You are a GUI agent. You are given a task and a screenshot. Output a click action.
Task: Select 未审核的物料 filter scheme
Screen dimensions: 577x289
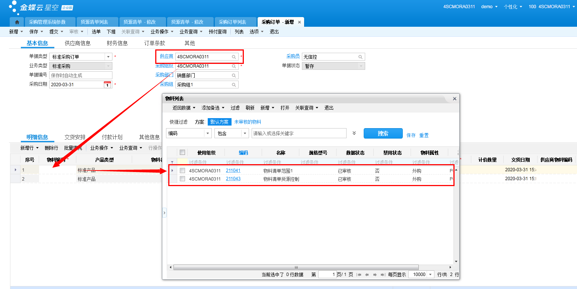click(248, 122)
